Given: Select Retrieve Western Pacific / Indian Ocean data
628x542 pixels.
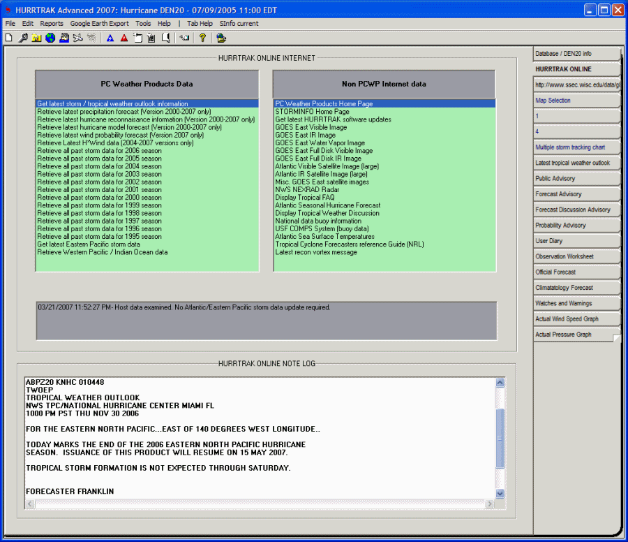Looking at the screenshot, I should [x=147, y=252].
